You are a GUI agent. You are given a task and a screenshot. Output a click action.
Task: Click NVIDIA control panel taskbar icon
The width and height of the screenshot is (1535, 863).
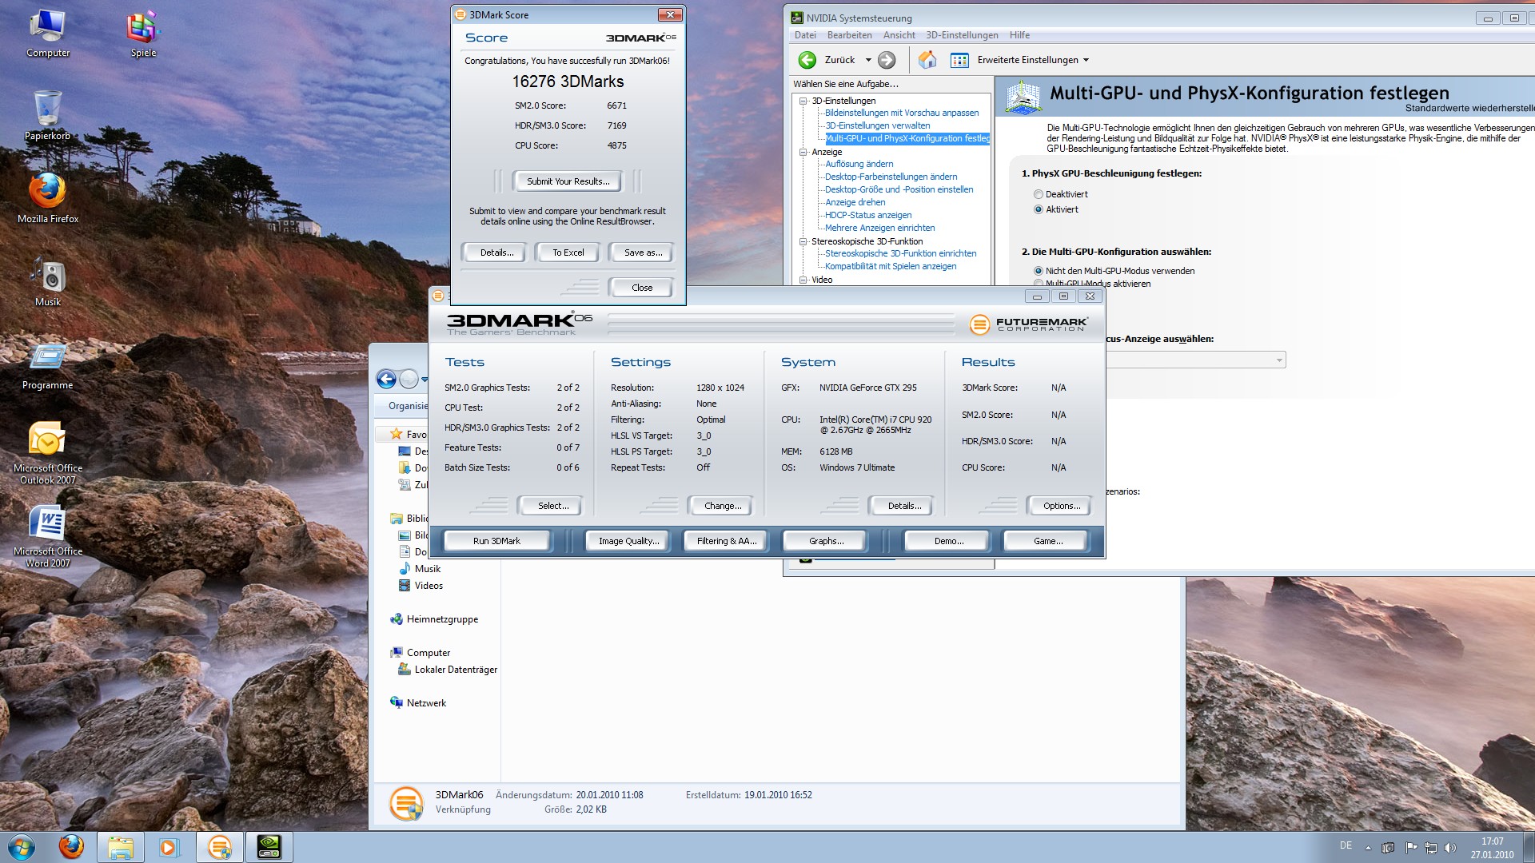269,847
